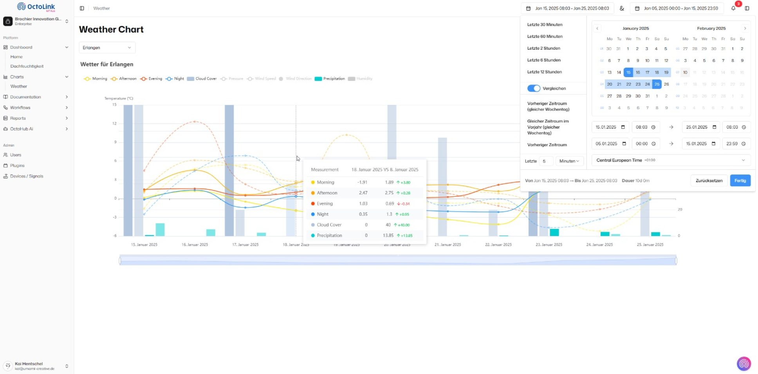Open the OctoHub AI assistant bubble
758x374 pixels.
tap(744, 363)
